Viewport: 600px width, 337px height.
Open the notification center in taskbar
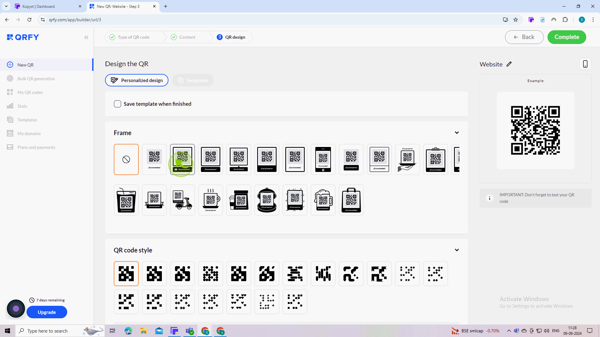[x=590, y=331]
